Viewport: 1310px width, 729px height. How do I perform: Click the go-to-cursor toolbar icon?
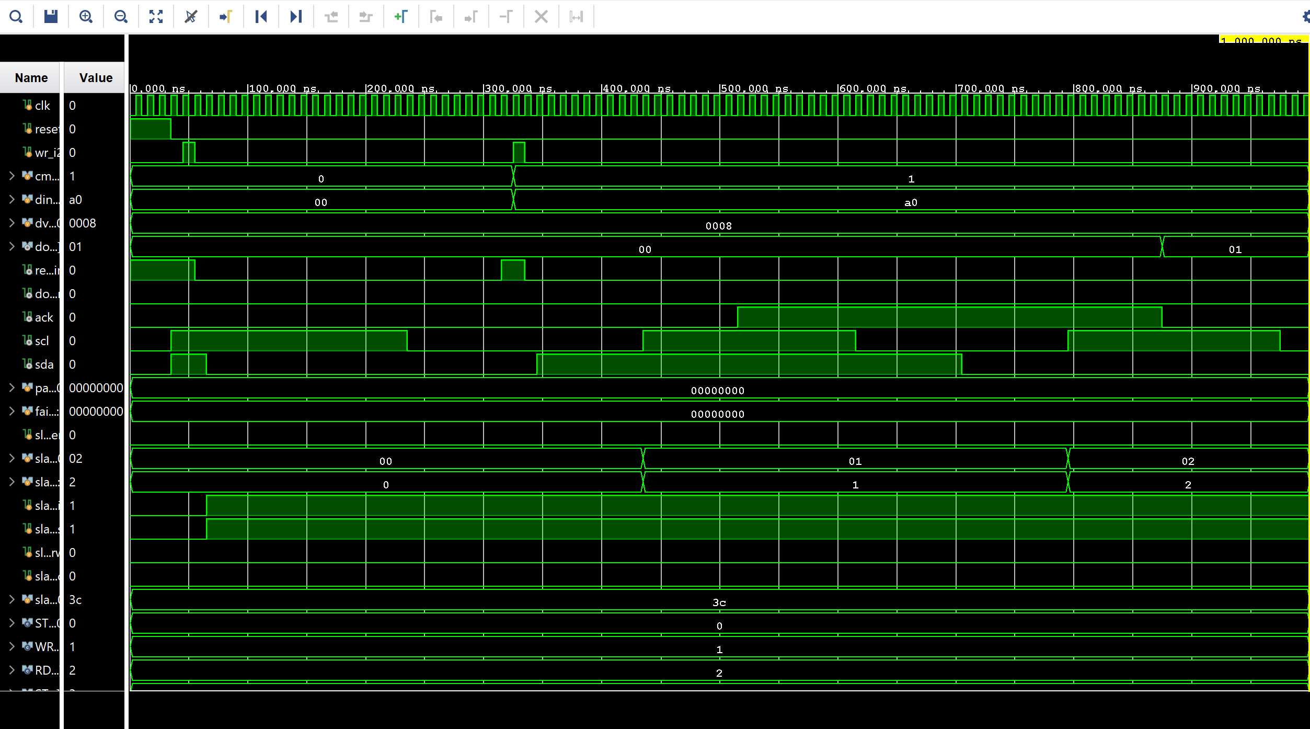point(226,17)
